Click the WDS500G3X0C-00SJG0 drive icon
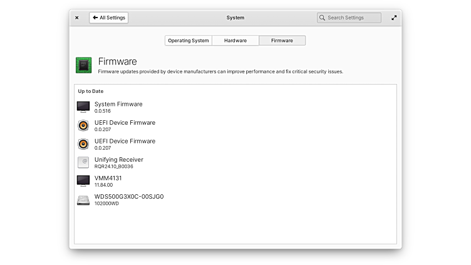The height and width of the screenshot is (265, 471). 83,200
